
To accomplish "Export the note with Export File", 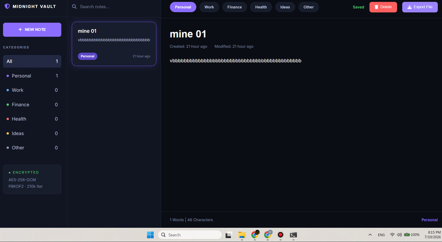I will [x=420, y=7].
